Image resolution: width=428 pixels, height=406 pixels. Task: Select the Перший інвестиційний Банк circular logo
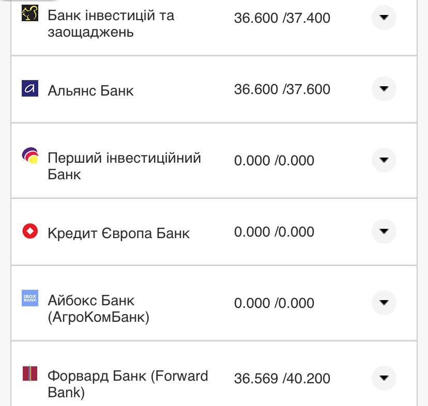pos(30,155)
